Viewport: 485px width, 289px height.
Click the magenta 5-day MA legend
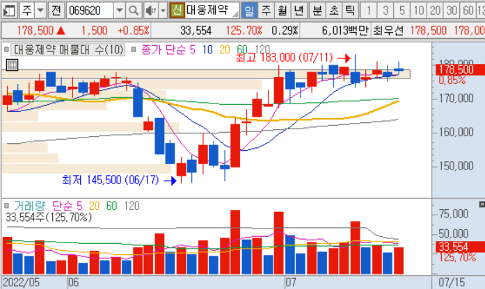(192, 49)
